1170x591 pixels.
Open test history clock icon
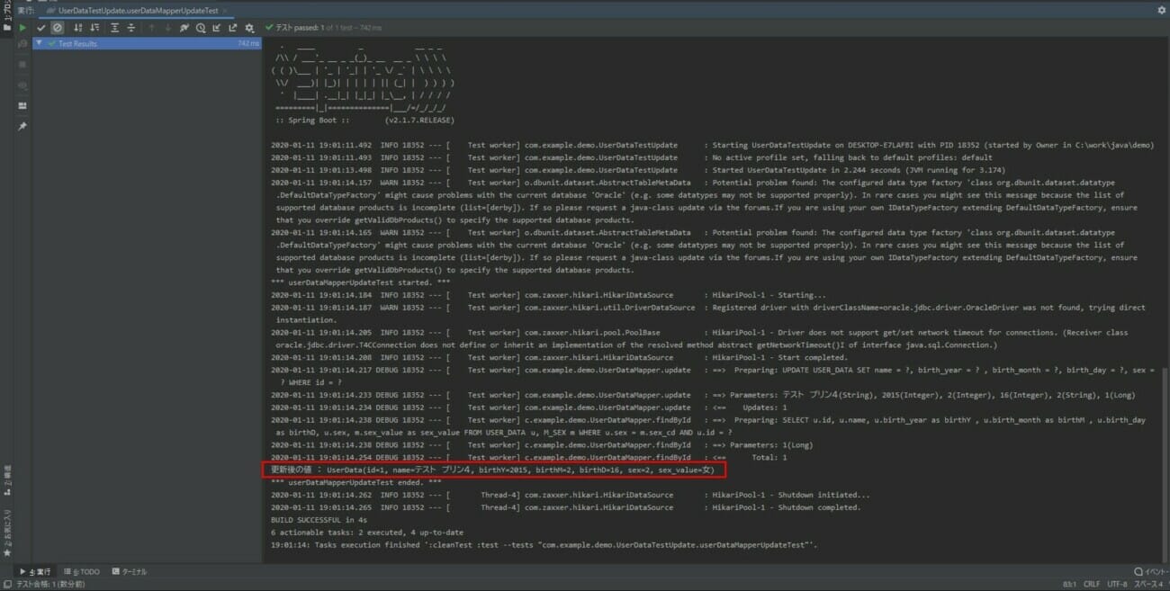[x=201, y=28]
